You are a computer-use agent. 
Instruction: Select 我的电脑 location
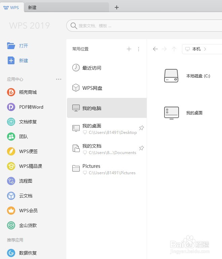(107, 108)
